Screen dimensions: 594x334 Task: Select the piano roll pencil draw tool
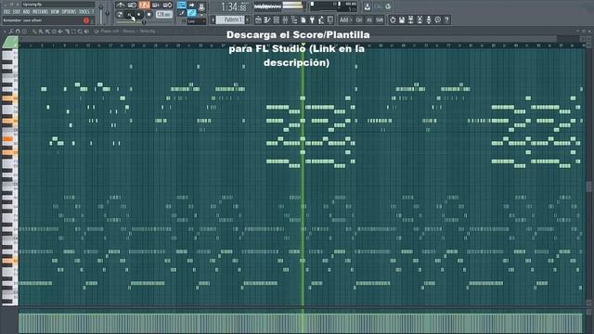35,32
